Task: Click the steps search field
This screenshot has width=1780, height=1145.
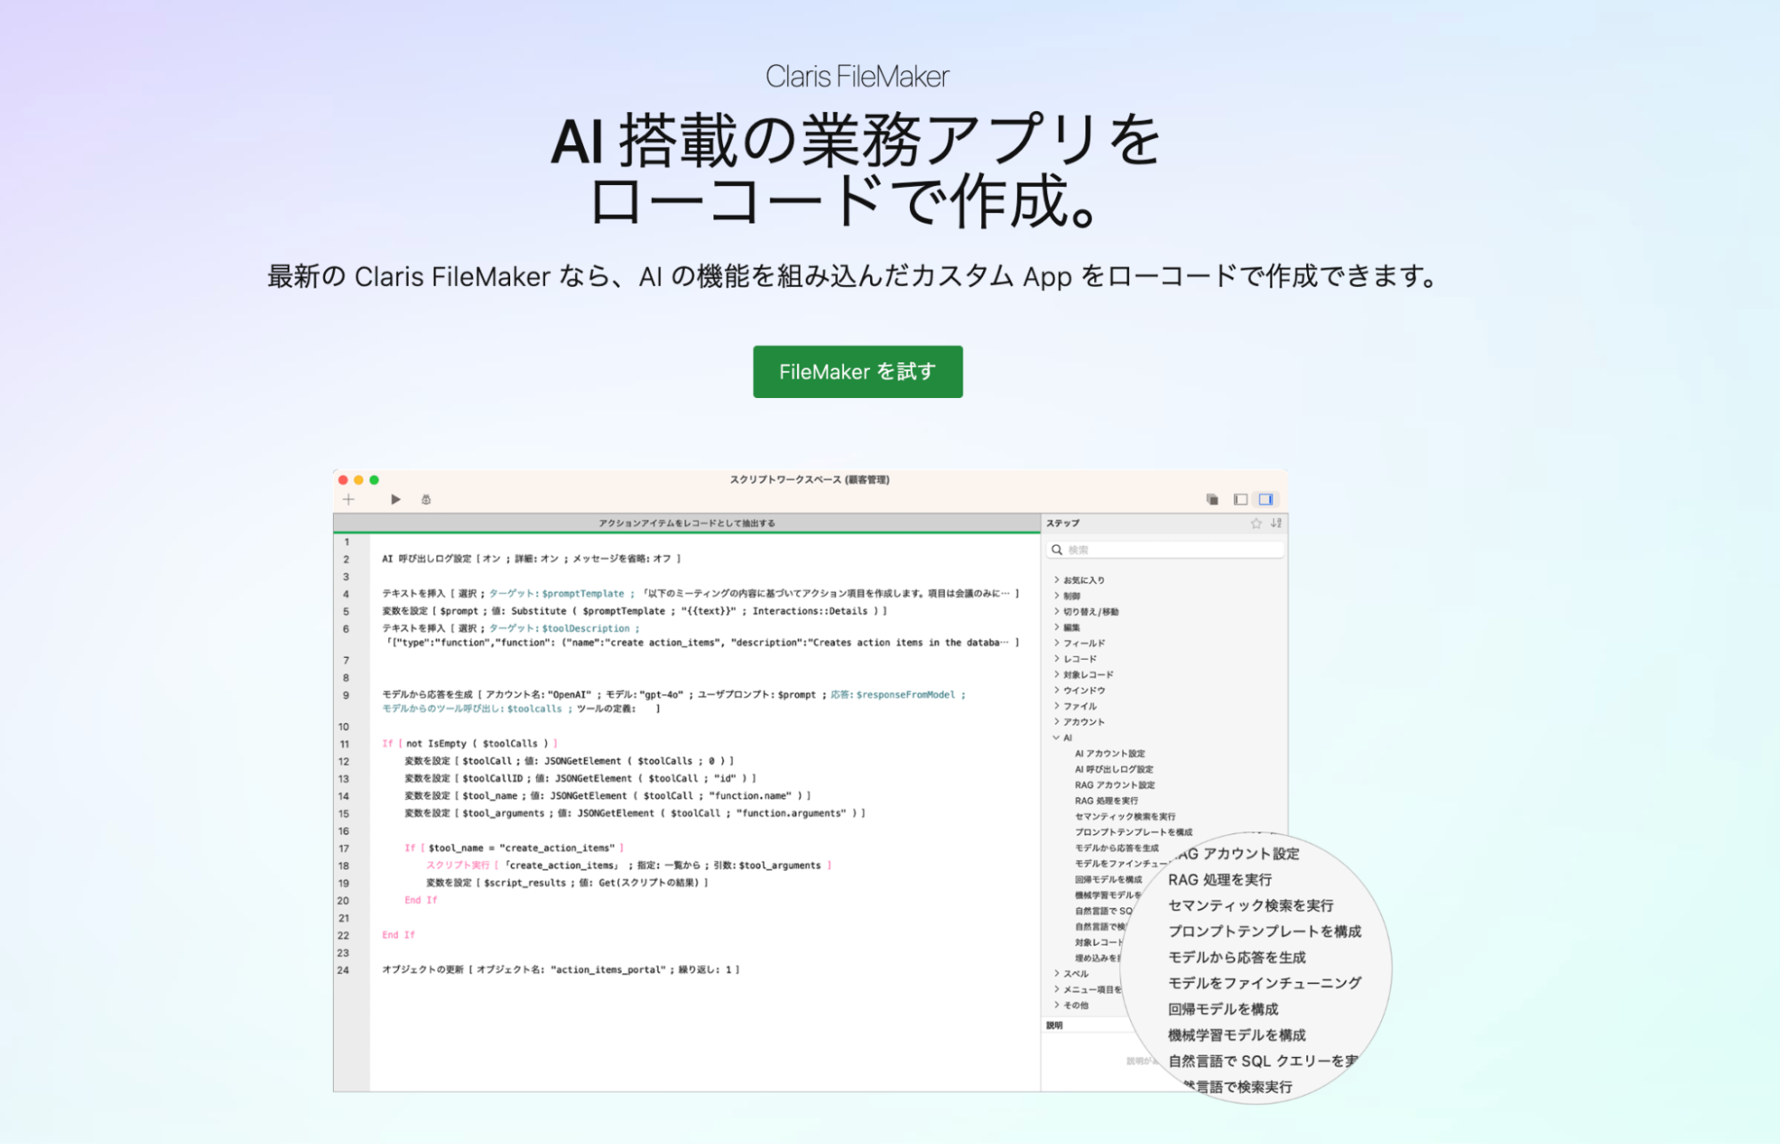Action: [1166, 550]
